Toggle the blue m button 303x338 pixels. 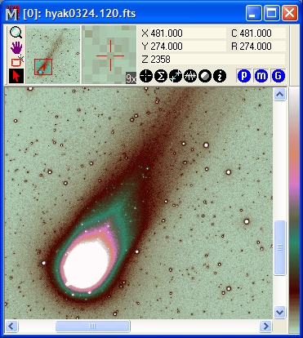coord(261,76)
